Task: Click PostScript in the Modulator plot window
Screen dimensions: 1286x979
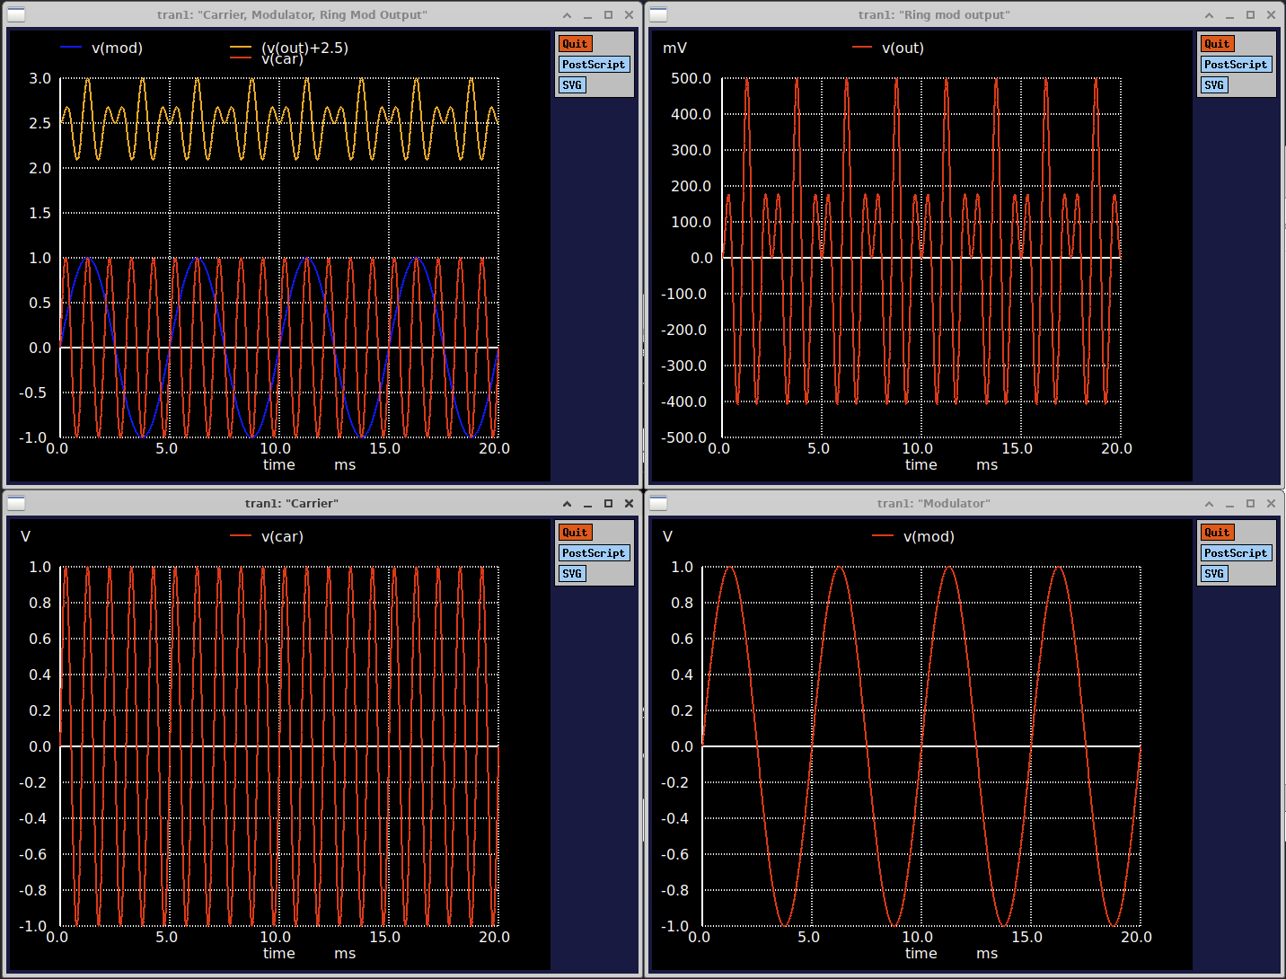Action: coord(1236,553)
